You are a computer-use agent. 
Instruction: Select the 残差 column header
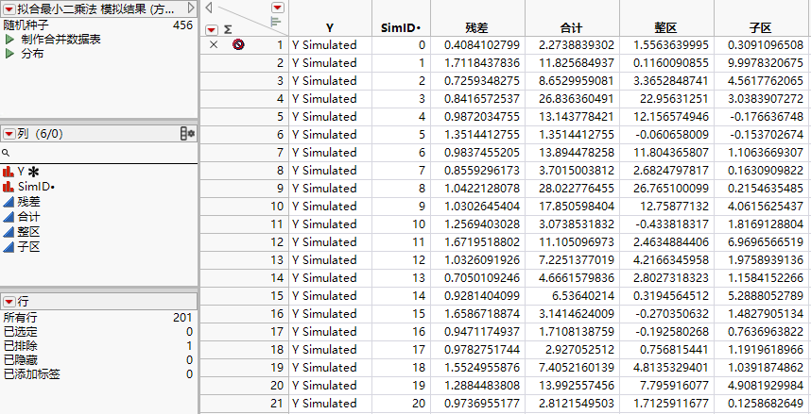477,28
